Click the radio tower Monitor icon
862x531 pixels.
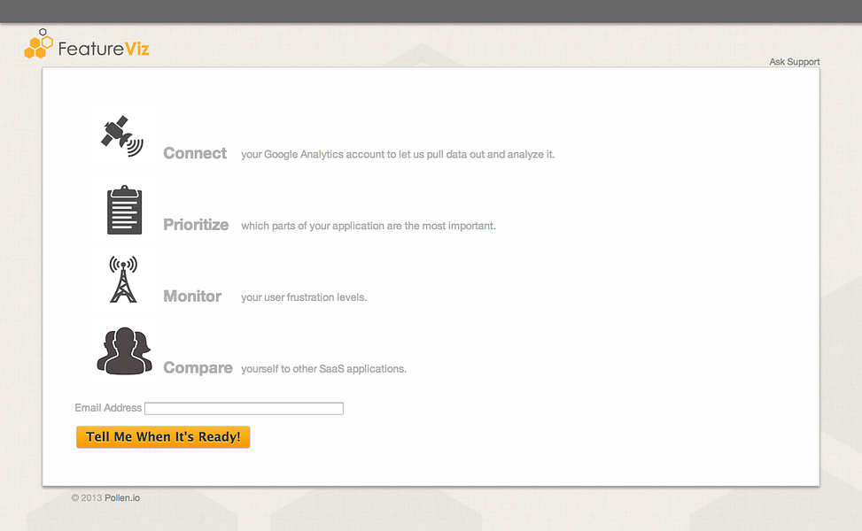point(123,280)
